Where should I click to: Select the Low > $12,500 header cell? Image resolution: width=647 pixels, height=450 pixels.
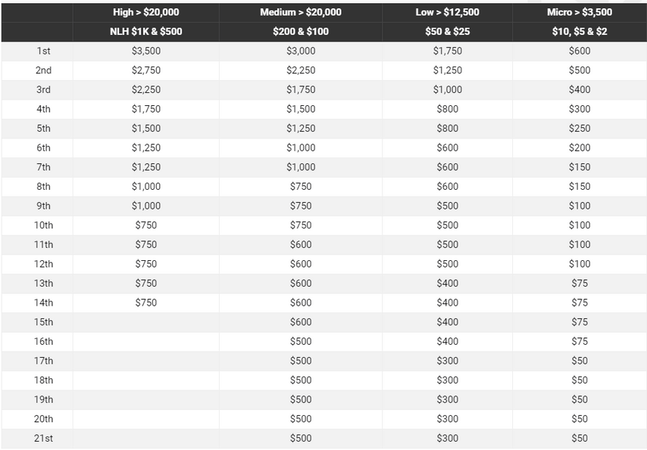point(447,12)
